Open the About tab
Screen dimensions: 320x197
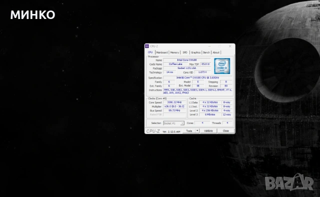(216, 52)
